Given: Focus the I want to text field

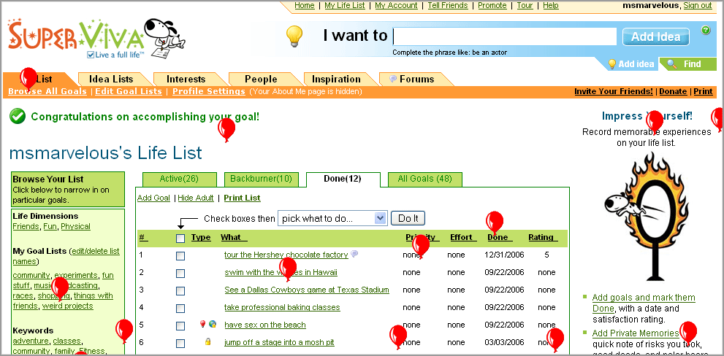Looking at the screenshot, I should pos(505,36).
